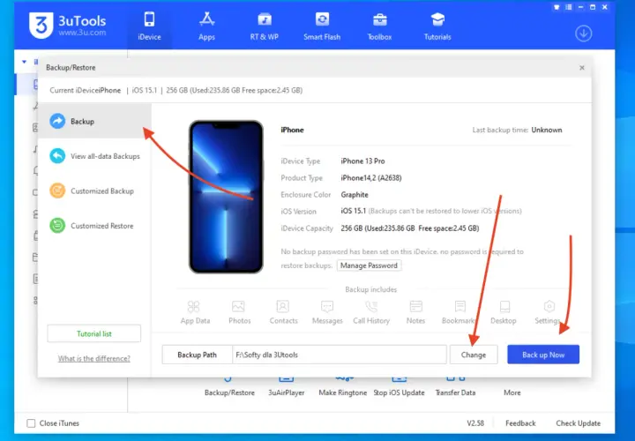Select View all-data Backups

coord(94,156)
